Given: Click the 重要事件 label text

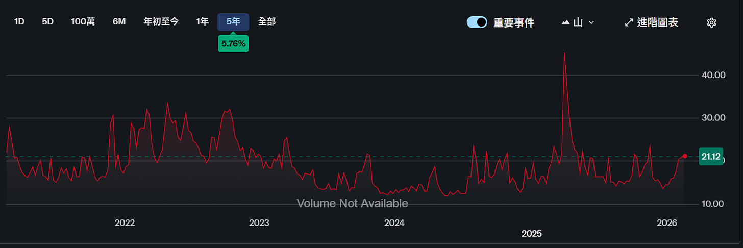Looking at the screenshot, I should pos(514,22).
